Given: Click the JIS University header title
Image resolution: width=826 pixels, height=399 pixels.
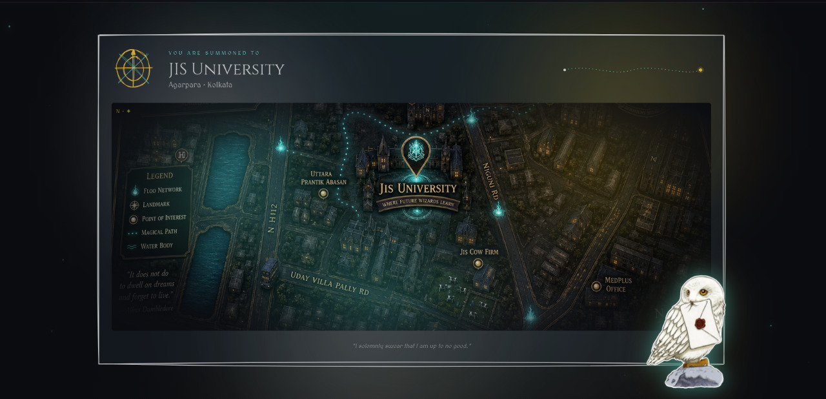Looking at the screenshot, I should point(227,69).
